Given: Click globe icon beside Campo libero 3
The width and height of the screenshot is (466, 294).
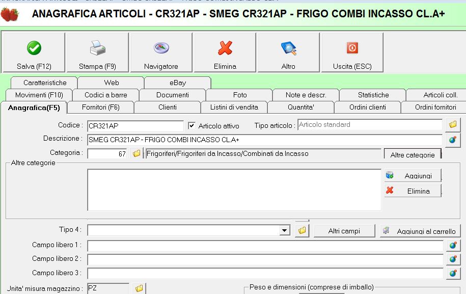Looking at the screenshot, I should pyautogui.click(x=453, y=273).
